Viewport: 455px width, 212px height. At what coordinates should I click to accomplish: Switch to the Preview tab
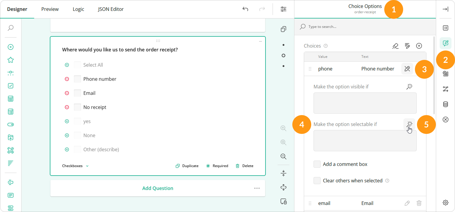[x=50, y=9]
